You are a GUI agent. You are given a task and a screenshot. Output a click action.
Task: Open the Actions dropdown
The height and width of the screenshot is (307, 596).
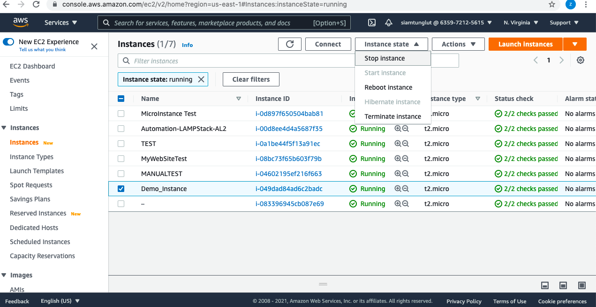[459, 44]
